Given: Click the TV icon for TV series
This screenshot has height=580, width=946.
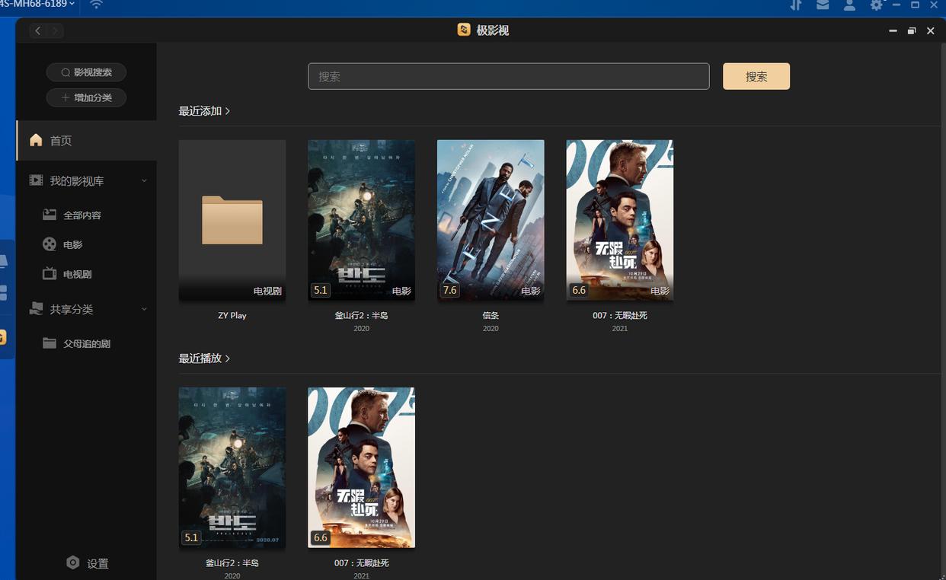Looking at the screenshot, I should point(50,273).
